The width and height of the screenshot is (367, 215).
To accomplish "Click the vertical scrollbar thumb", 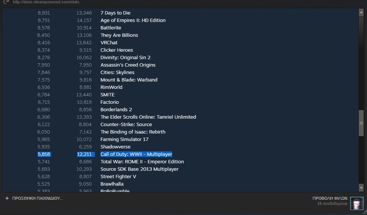I will click(361, 123).
